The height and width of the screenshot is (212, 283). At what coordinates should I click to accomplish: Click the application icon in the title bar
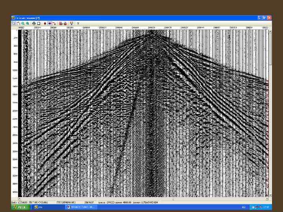(13, 18)
